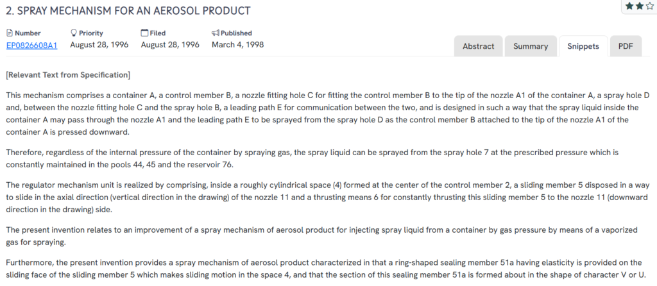Click the third empty rating star
The image size is (657, 286).
click(x=649, y=6)
